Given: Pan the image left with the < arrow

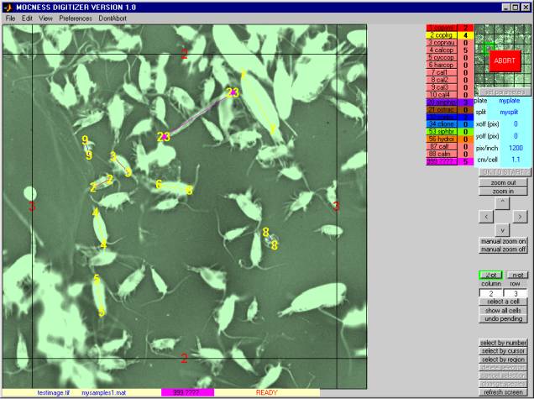Looking at the screenshot, I should [486, 217].
